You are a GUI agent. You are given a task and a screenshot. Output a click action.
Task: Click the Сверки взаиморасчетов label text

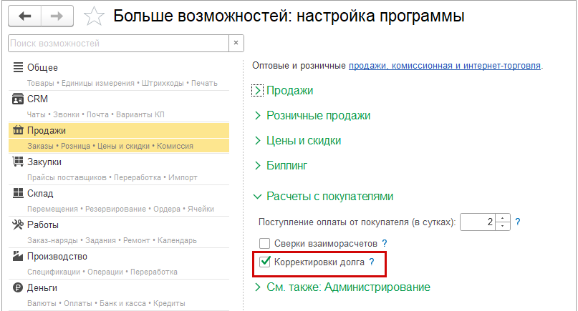click(x=326, y=243)
